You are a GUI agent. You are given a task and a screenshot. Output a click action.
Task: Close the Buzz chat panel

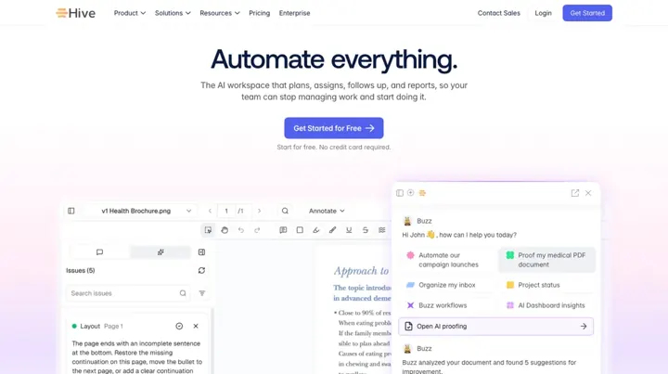[x=588, y=193]
